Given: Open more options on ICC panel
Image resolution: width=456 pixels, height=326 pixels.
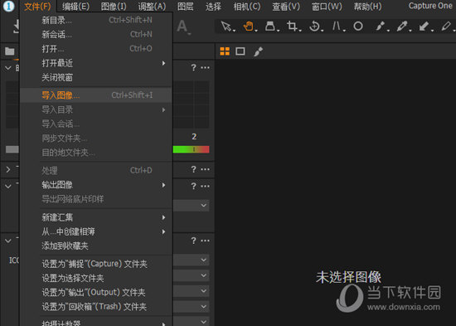Looking at the screenshot, I should [x=205, y=241].
